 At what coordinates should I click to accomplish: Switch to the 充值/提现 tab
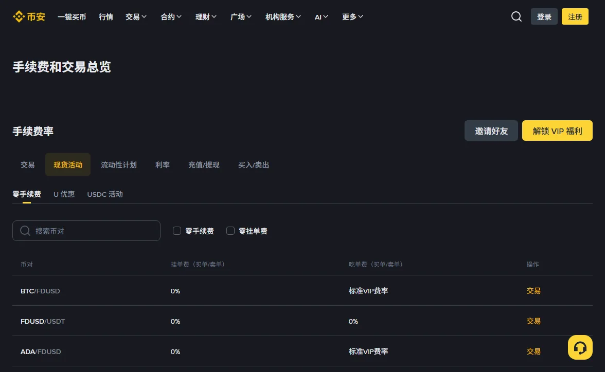(204, 164)
